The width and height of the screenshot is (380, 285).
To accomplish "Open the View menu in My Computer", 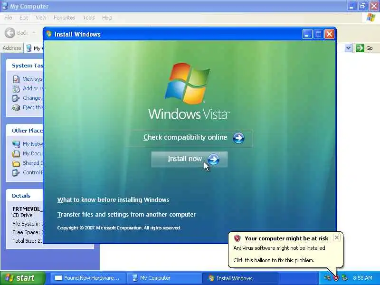I will tap(41, 18).
